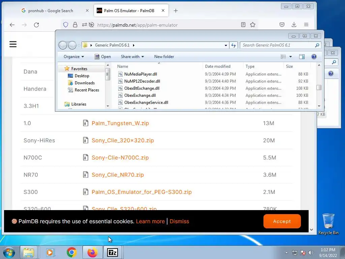Switch to pronhub Google Search tab
This screenshot has height=259, width=345.
pyautogui.click(x=51, y=10)
